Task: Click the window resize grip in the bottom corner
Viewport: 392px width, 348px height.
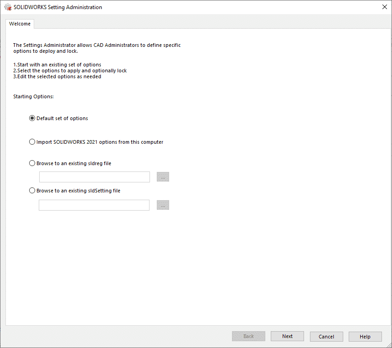Action: pos(389,345)
